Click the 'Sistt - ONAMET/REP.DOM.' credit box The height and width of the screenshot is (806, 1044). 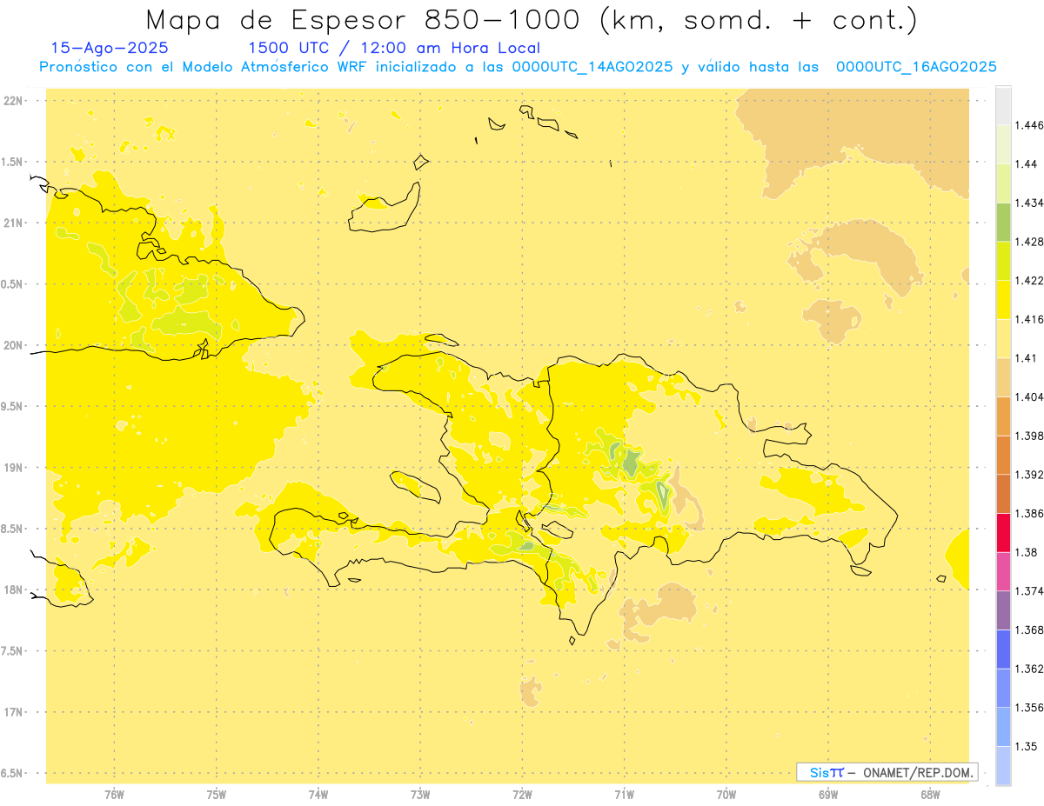887,772
